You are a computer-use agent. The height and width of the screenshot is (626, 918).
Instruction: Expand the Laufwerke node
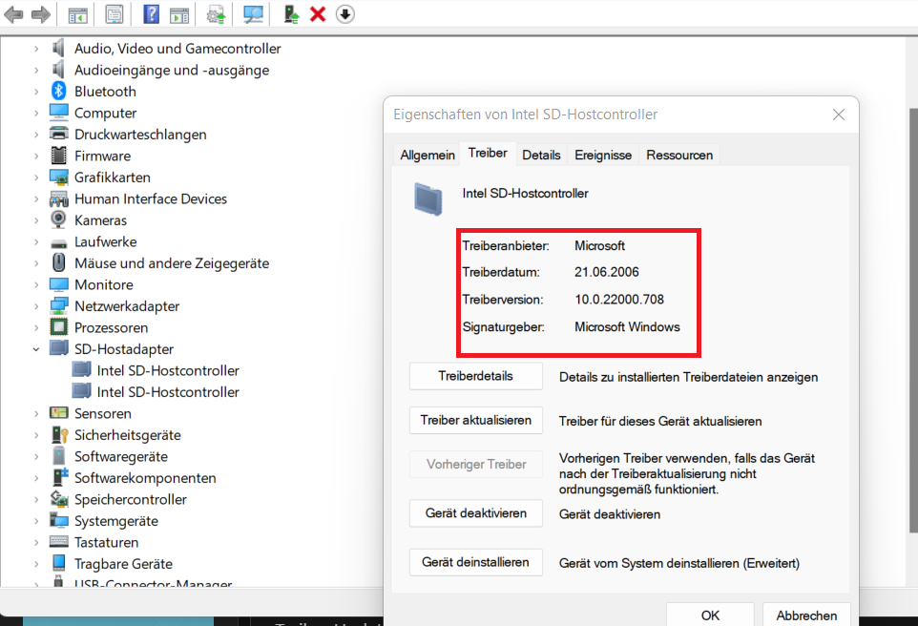tap(36, 241)
